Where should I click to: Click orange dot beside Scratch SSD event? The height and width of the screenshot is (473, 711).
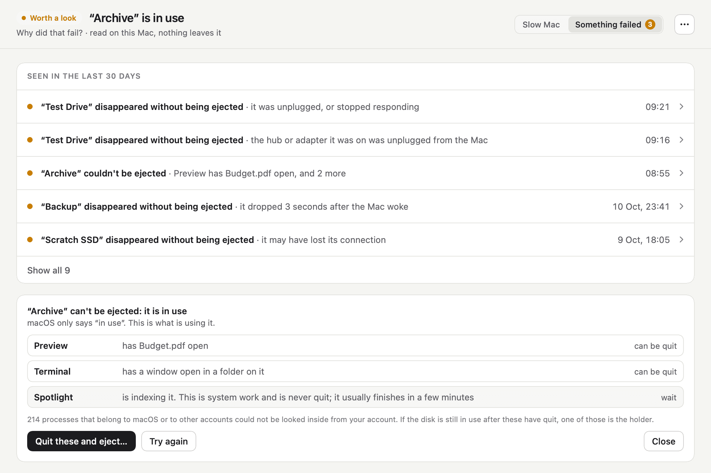(30, 240)
